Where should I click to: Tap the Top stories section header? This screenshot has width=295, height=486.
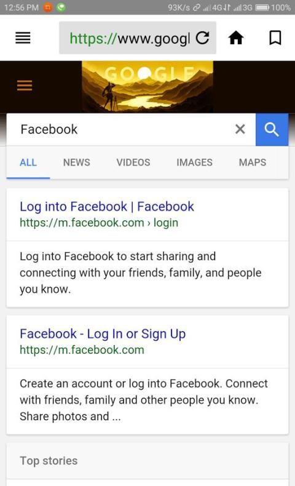[49, 461]
